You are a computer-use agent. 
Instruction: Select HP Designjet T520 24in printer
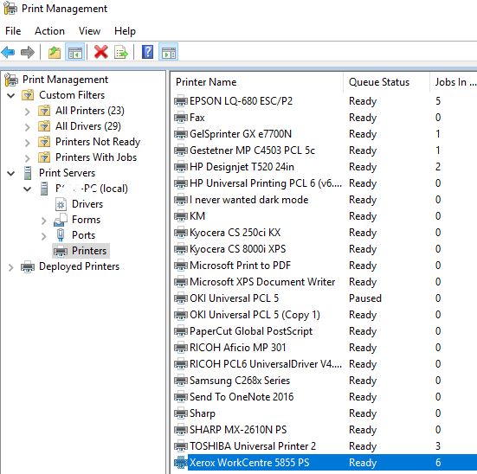tap(242, 167)
